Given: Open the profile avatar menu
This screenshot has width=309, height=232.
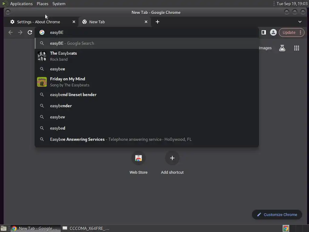Looking at the screenshot, I should coord(273,32).
